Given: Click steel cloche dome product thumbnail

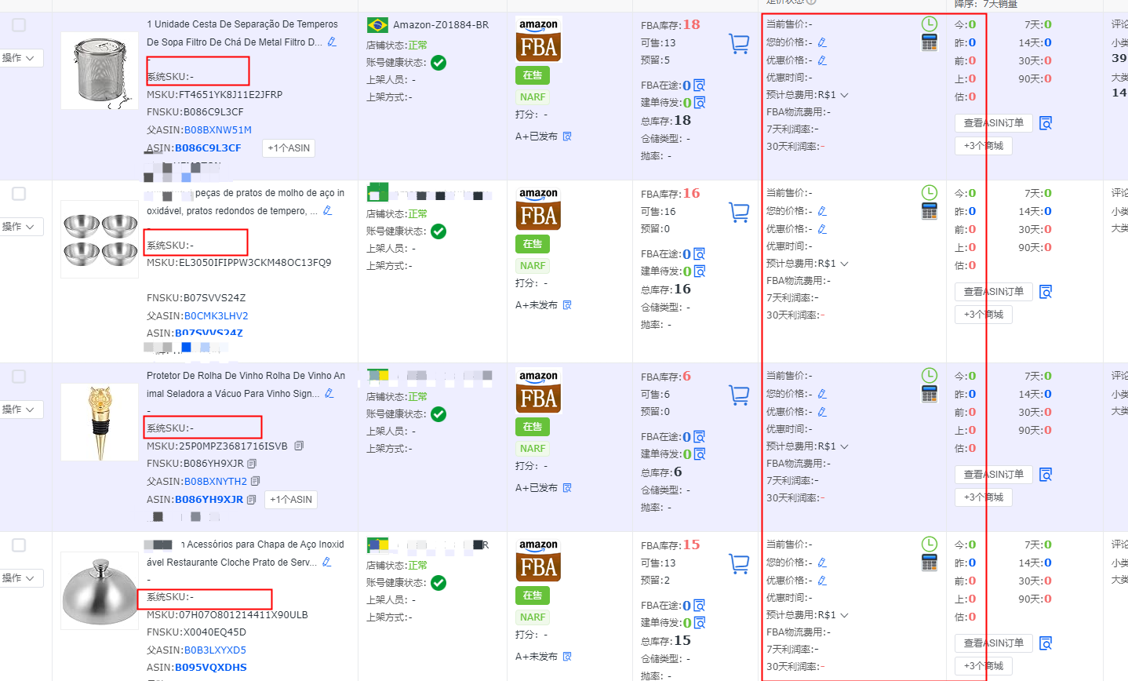Looking at the screenshot, I should pos(100,591).
